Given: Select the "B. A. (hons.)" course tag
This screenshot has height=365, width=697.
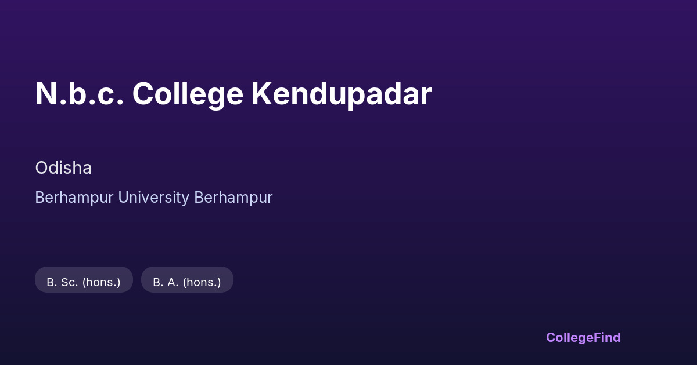Looking at the screenshot, I should (187, 282).
